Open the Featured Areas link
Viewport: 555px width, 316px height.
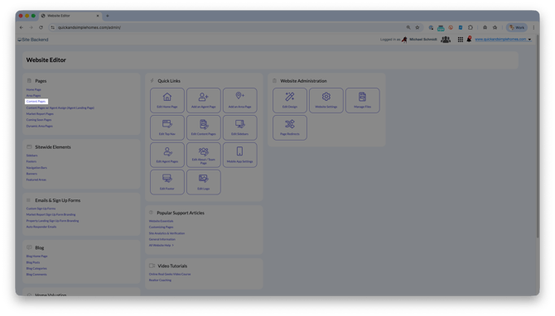[36, 180]
